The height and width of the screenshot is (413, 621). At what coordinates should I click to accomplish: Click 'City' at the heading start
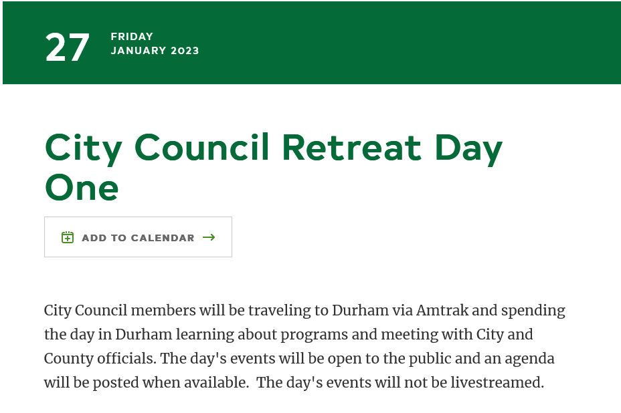(83, 148)
